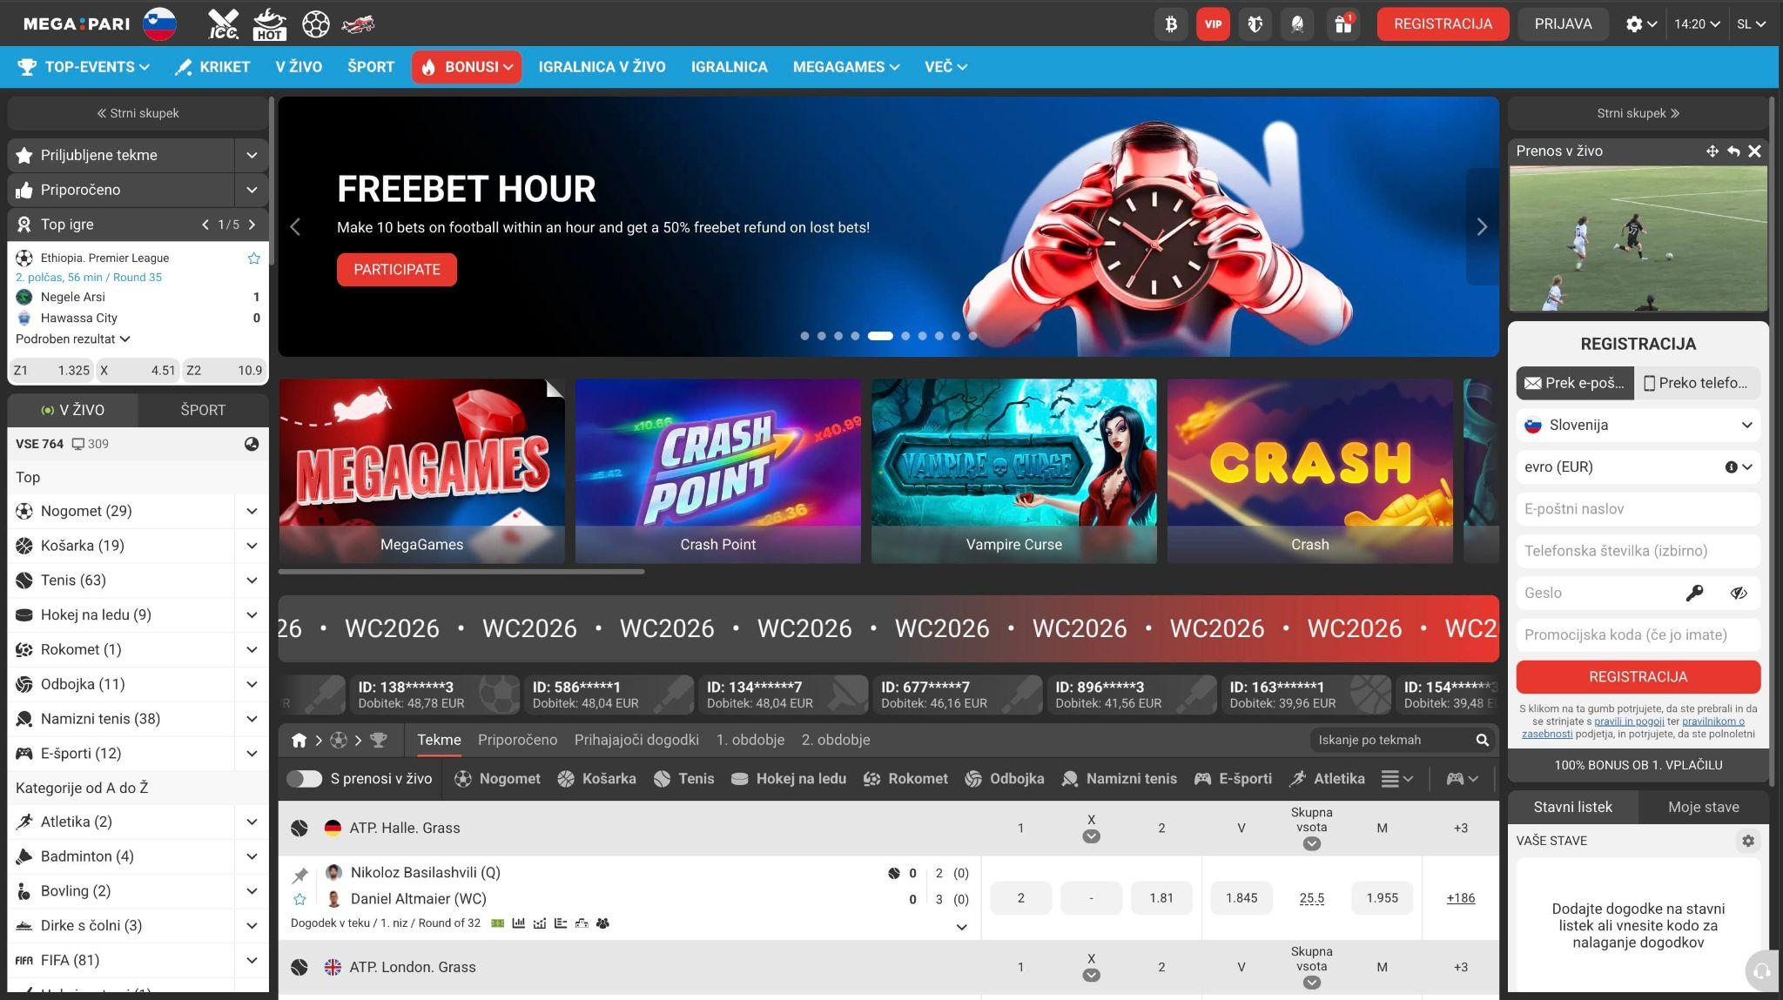Open the TOP-EVENTS menu
The image size is (1783, 1000).
click(x=84, y=67)
